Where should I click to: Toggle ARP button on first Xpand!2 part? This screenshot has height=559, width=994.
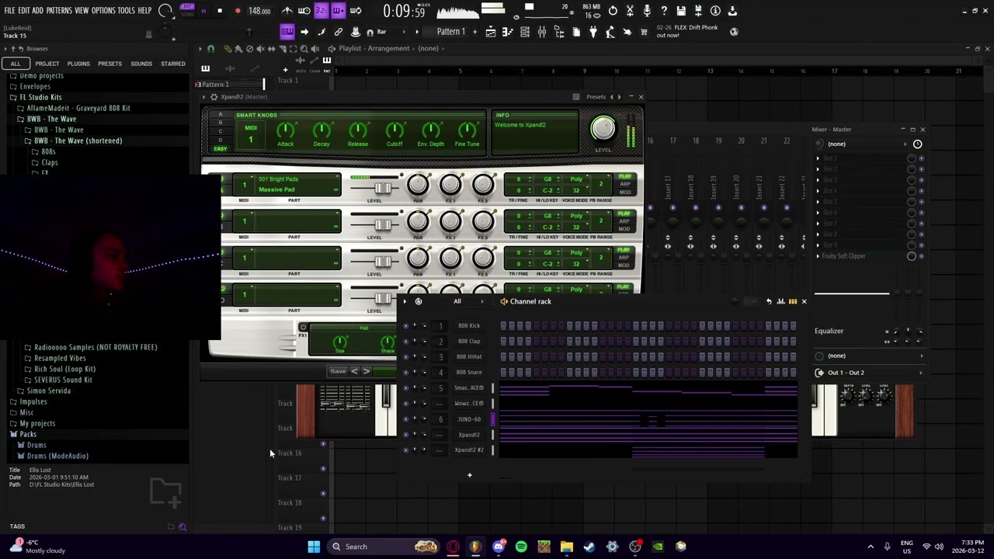tap(624, 185)
